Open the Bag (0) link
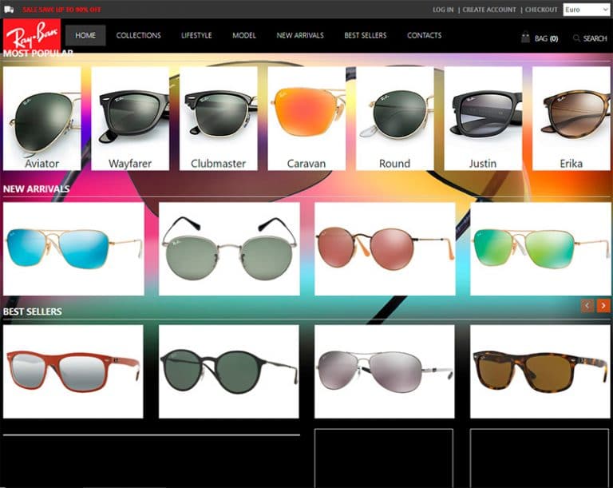Viewport: 613px width, 488px height. (546, 38)
